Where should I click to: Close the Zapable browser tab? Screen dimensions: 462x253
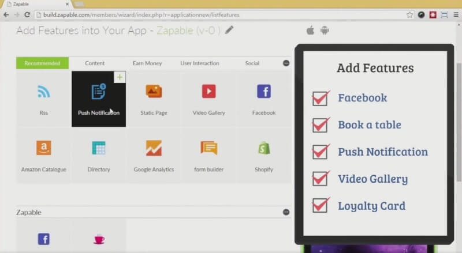67,4
